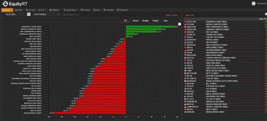The height and width of the screenshot is (121, 267).
Task: Open the calendar date picker icon
Action: pyautogui.click(x=29, y=14)
